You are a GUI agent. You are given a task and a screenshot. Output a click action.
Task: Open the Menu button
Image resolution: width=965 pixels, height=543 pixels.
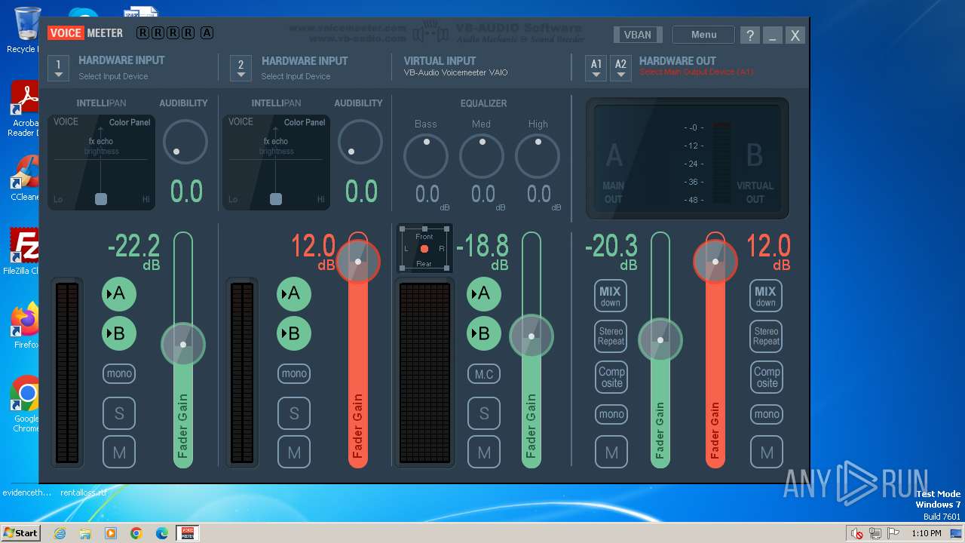tap(703, 35)
